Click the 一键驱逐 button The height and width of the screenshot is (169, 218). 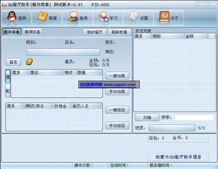[x=117, y=110]
